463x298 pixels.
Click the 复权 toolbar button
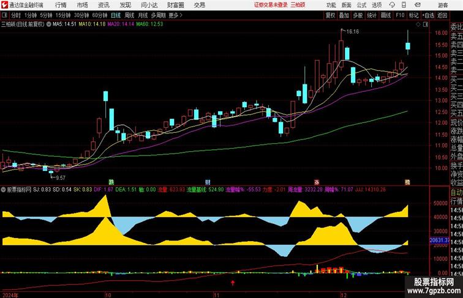pyautogui.click(x=330, y=15)
